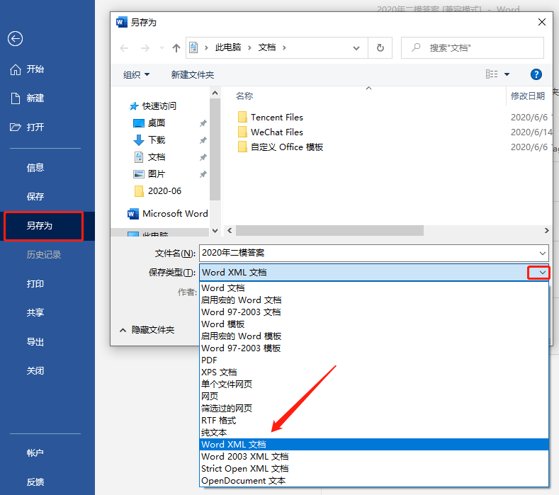The width and height of the screenshot is (559, 495).
Task: Click 保存 in the sidebar
Action: coord(35,196)
